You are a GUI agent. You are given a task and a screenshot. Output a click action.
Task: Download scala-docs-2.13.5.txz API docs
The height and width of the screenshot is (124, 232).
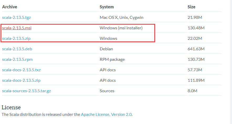tap(21, 70)
